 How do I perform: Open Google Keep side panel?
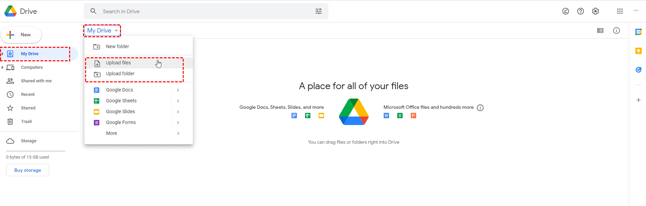pos(639,51)
